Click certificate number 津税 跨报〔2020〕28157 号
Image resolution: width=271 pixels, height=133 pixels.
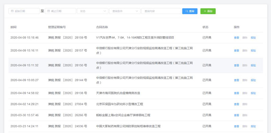coord(67,50)
